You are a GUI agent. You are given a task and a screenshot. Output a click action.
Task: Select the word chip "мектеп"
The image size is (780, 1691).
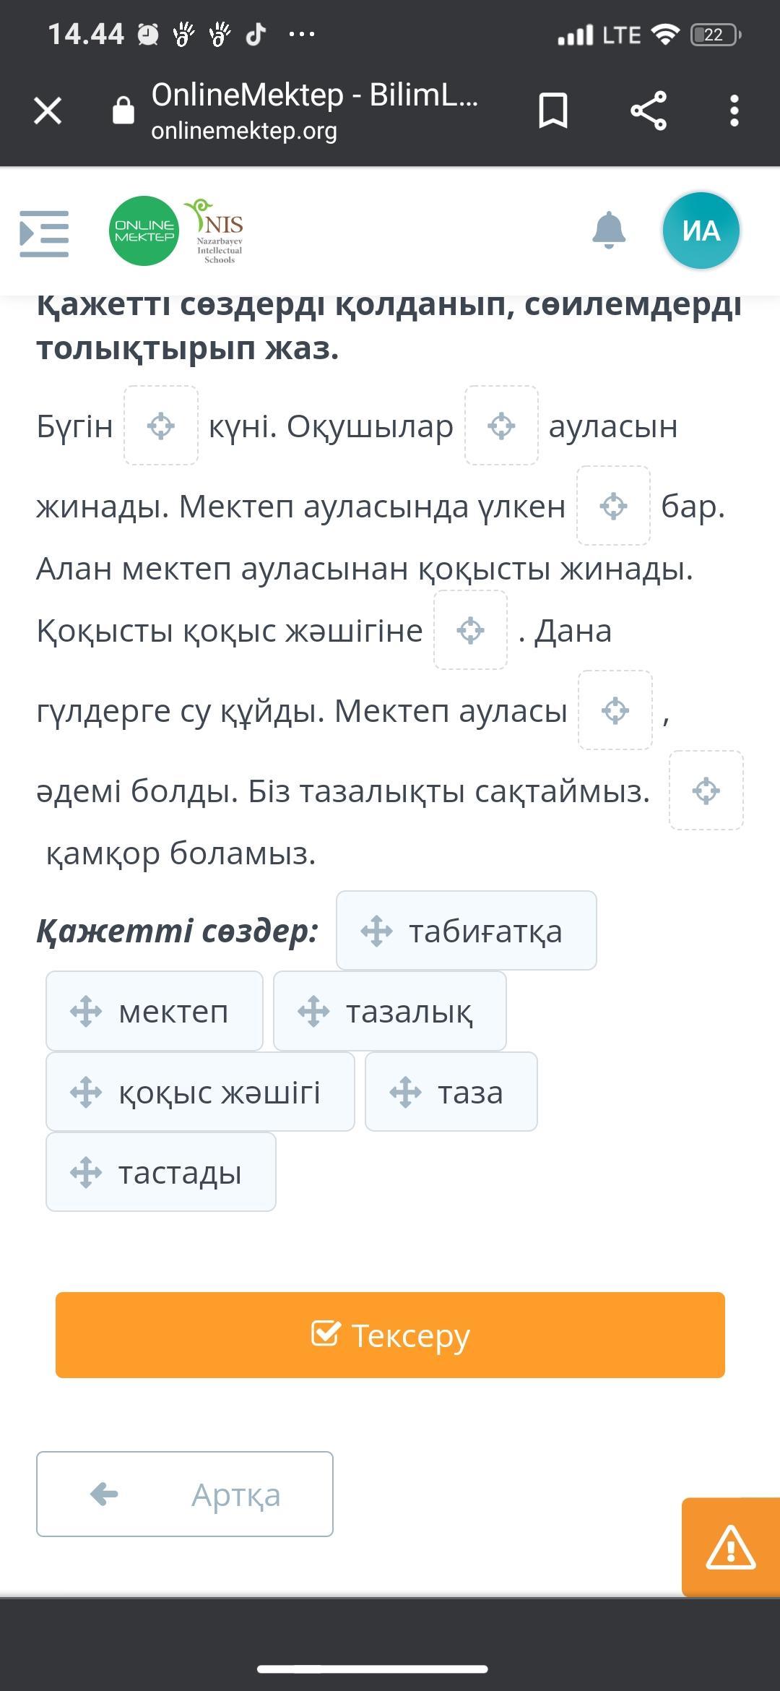tap(155, 1011)
